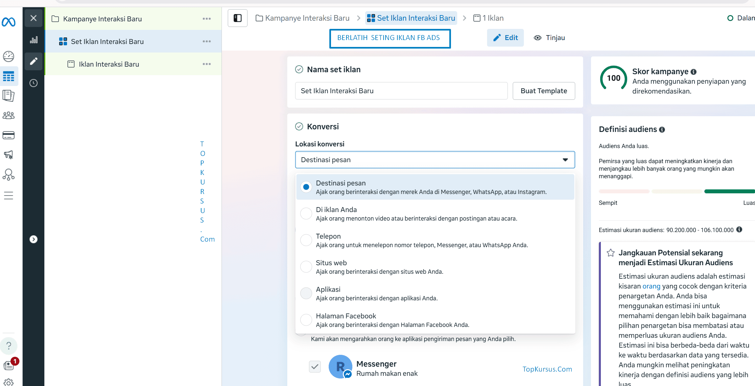755x386 pixels.
Task: Collapse the Destinasi pesan dropdown
Action: (x=565, y=160)
